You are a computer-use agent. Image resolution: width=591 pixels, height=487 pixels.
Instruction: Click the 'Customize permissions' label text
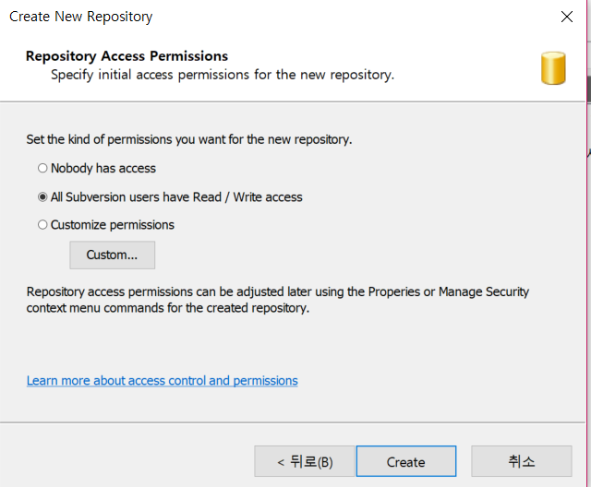[113, 225]
